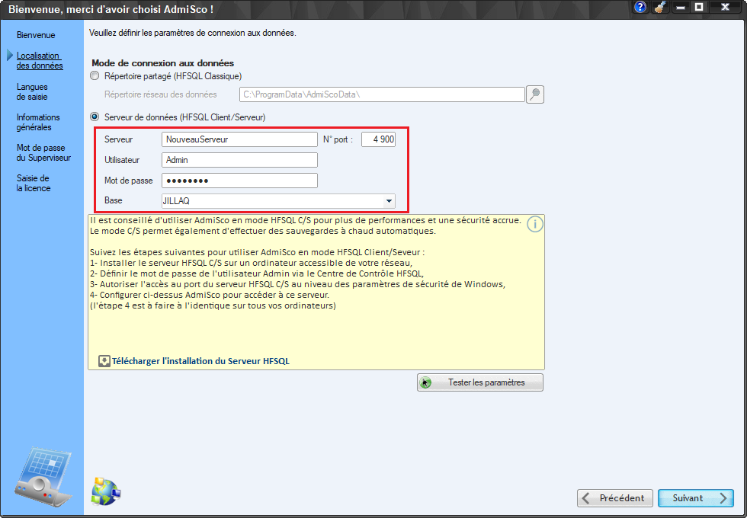Click the globe network icon at bottom
The width and height of the screenshot is (747, 518).
[106, 491]
